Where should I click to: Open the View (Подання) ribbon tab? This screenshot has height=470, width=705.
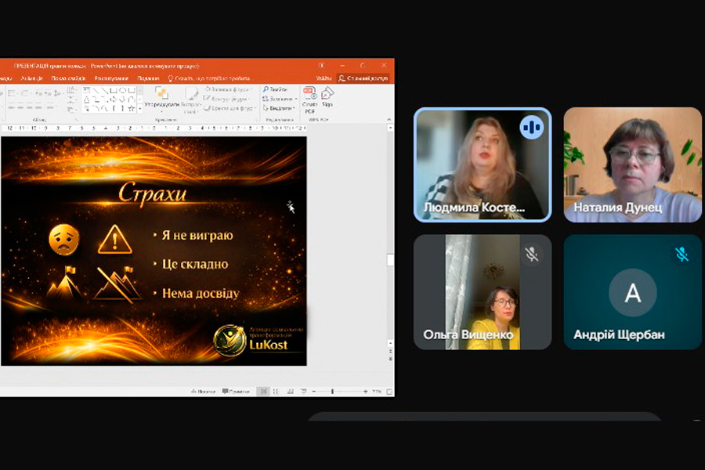pos(148,78)
